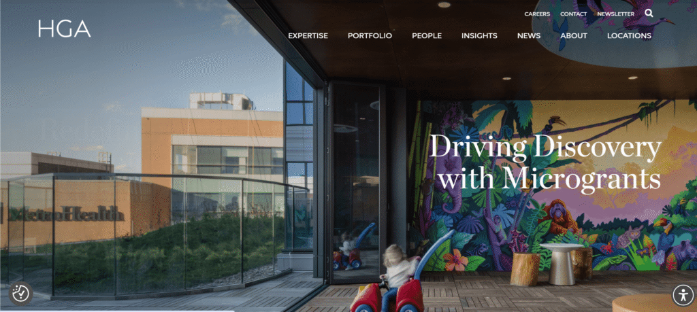This screenshot has width=697, height=312.
Task: Click the Newsletter link
Action: pyautogui.click(x=615, y=14)
